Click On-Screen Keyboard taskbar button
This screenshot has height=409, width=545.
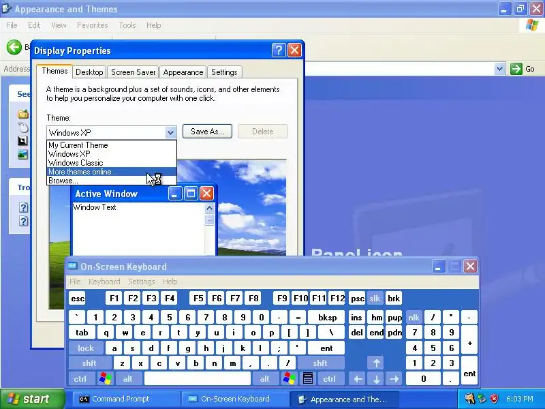point(236,399)
